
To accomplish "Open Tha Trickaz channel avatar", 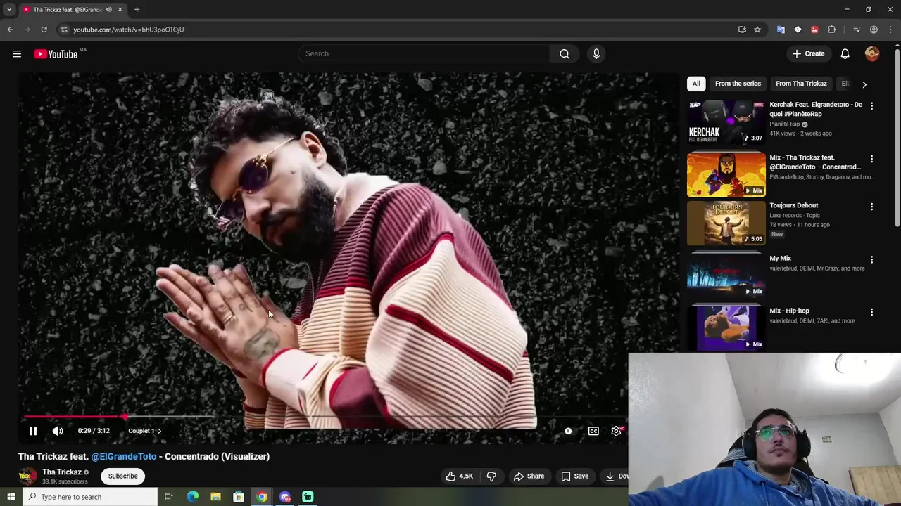I will coord(27,476).
